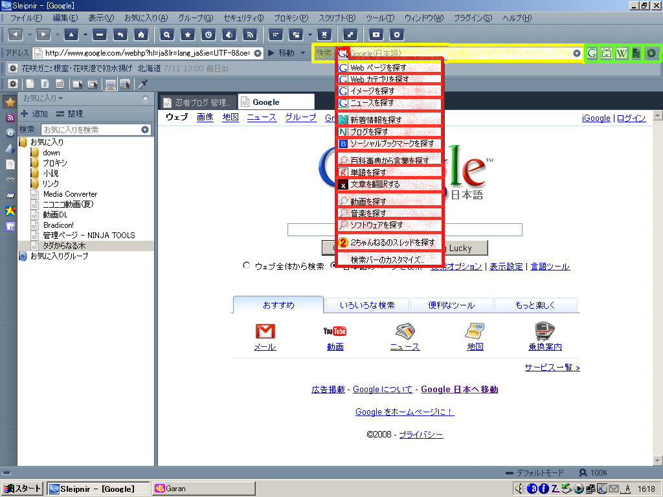This screenshot has width=663, height=497.
Task: Click the Wikipedia W search engine button
Action: 622,53
